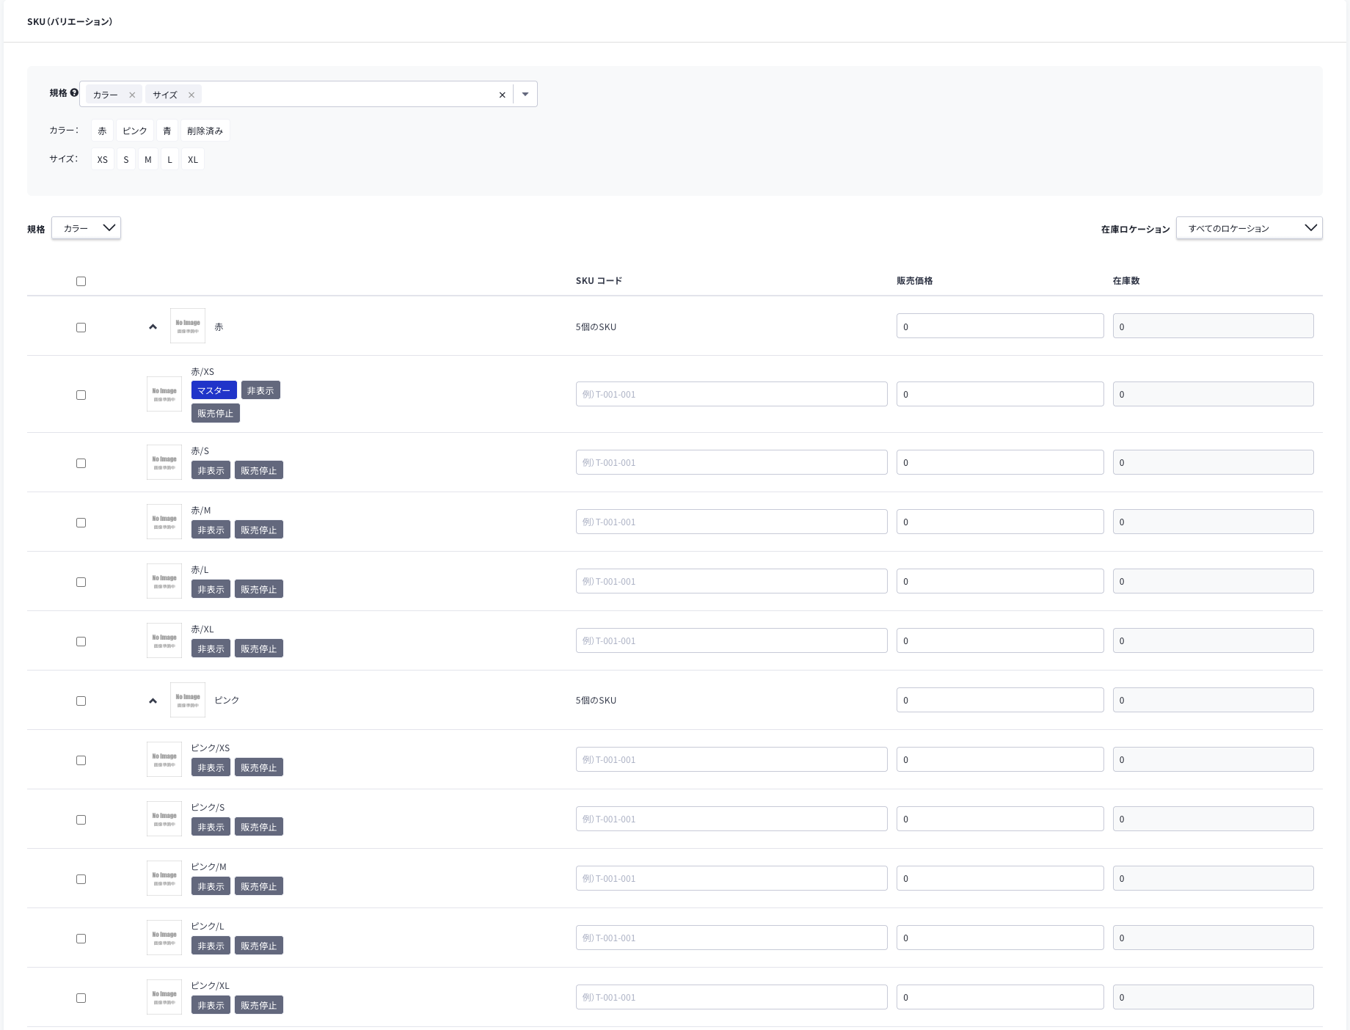1350x1030 pixels.
Task: Click the SKU code field for 赤/S
Action: tap(731, 462)
